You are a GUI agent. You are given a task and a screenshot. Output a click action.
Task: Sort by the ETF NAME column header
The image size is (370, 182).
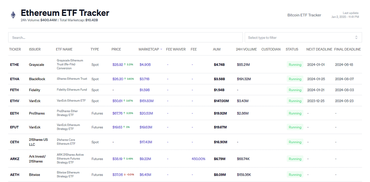pyautogui.click(x=64, y=49)
